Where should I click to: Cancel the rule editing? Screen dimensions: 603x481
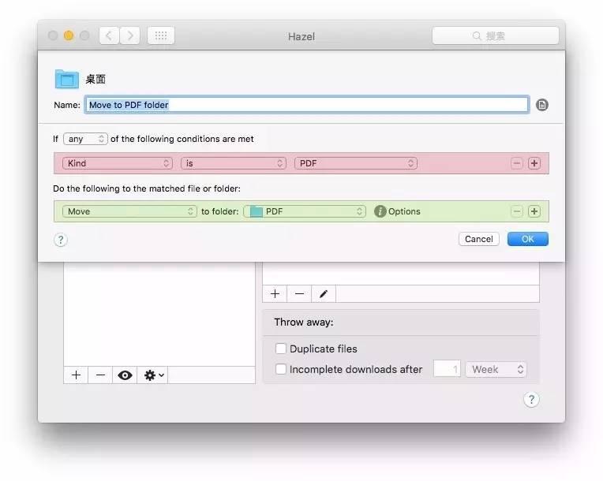[479, 239]
